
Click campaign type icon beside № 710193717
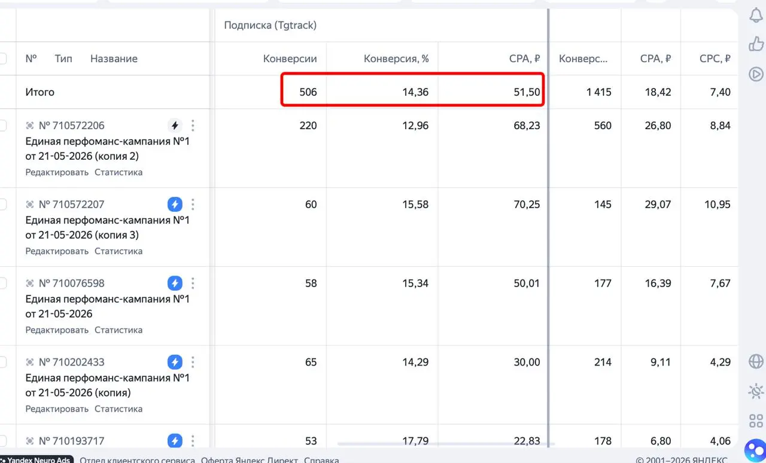[30, 441]
